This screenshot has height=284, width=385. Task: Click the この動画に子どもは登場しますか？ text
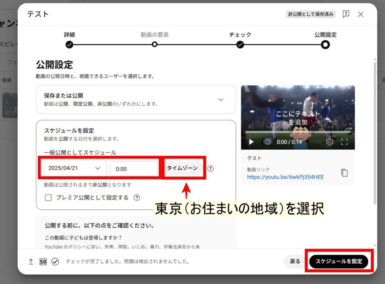pos(83,238)
